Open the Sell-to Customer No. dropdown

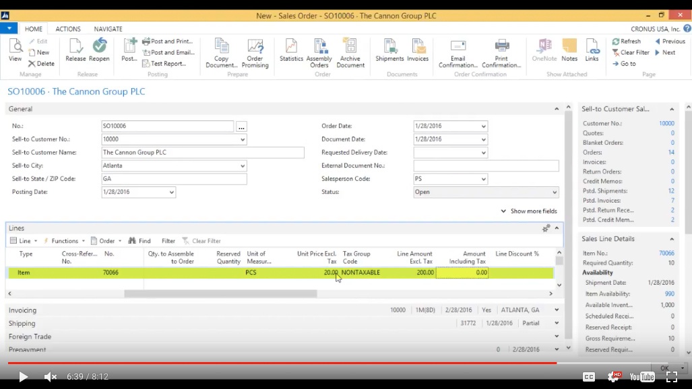(243, 139)
